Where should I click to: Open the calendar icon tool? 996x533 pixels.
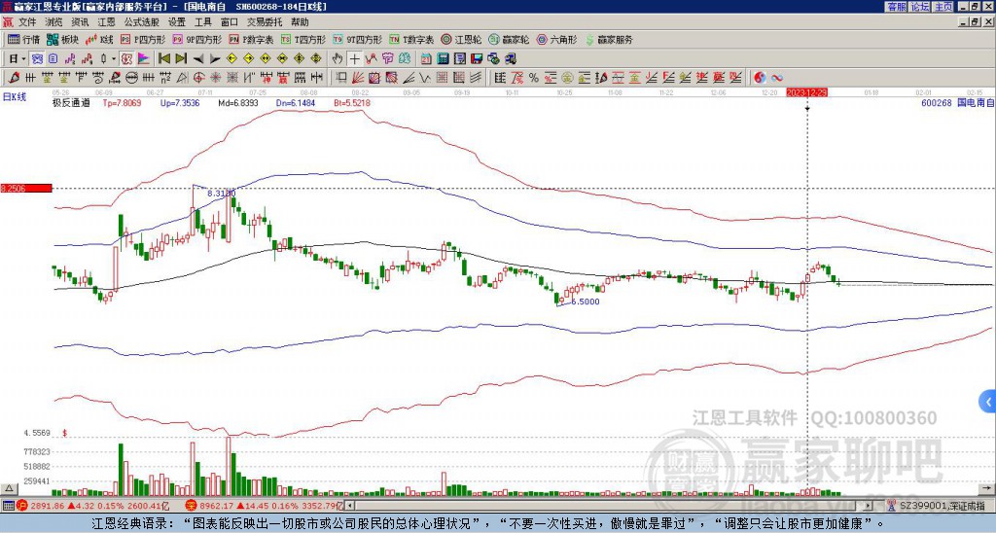[426, 59]
